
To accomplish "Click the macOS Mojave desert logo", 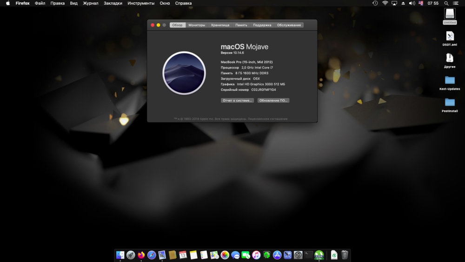I will [184, 73].
